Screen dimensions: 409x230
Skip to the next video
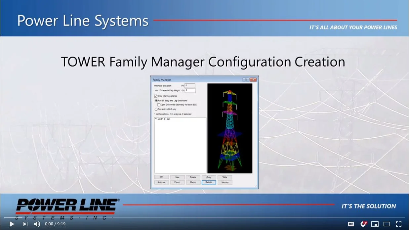pyautogui.click(x=25, y=224)
